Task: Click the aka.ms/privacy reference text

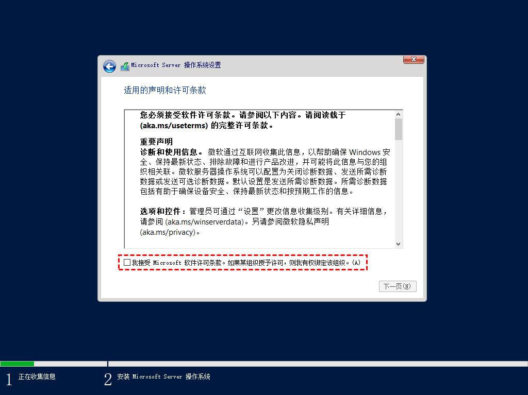Action: point(168,232)
